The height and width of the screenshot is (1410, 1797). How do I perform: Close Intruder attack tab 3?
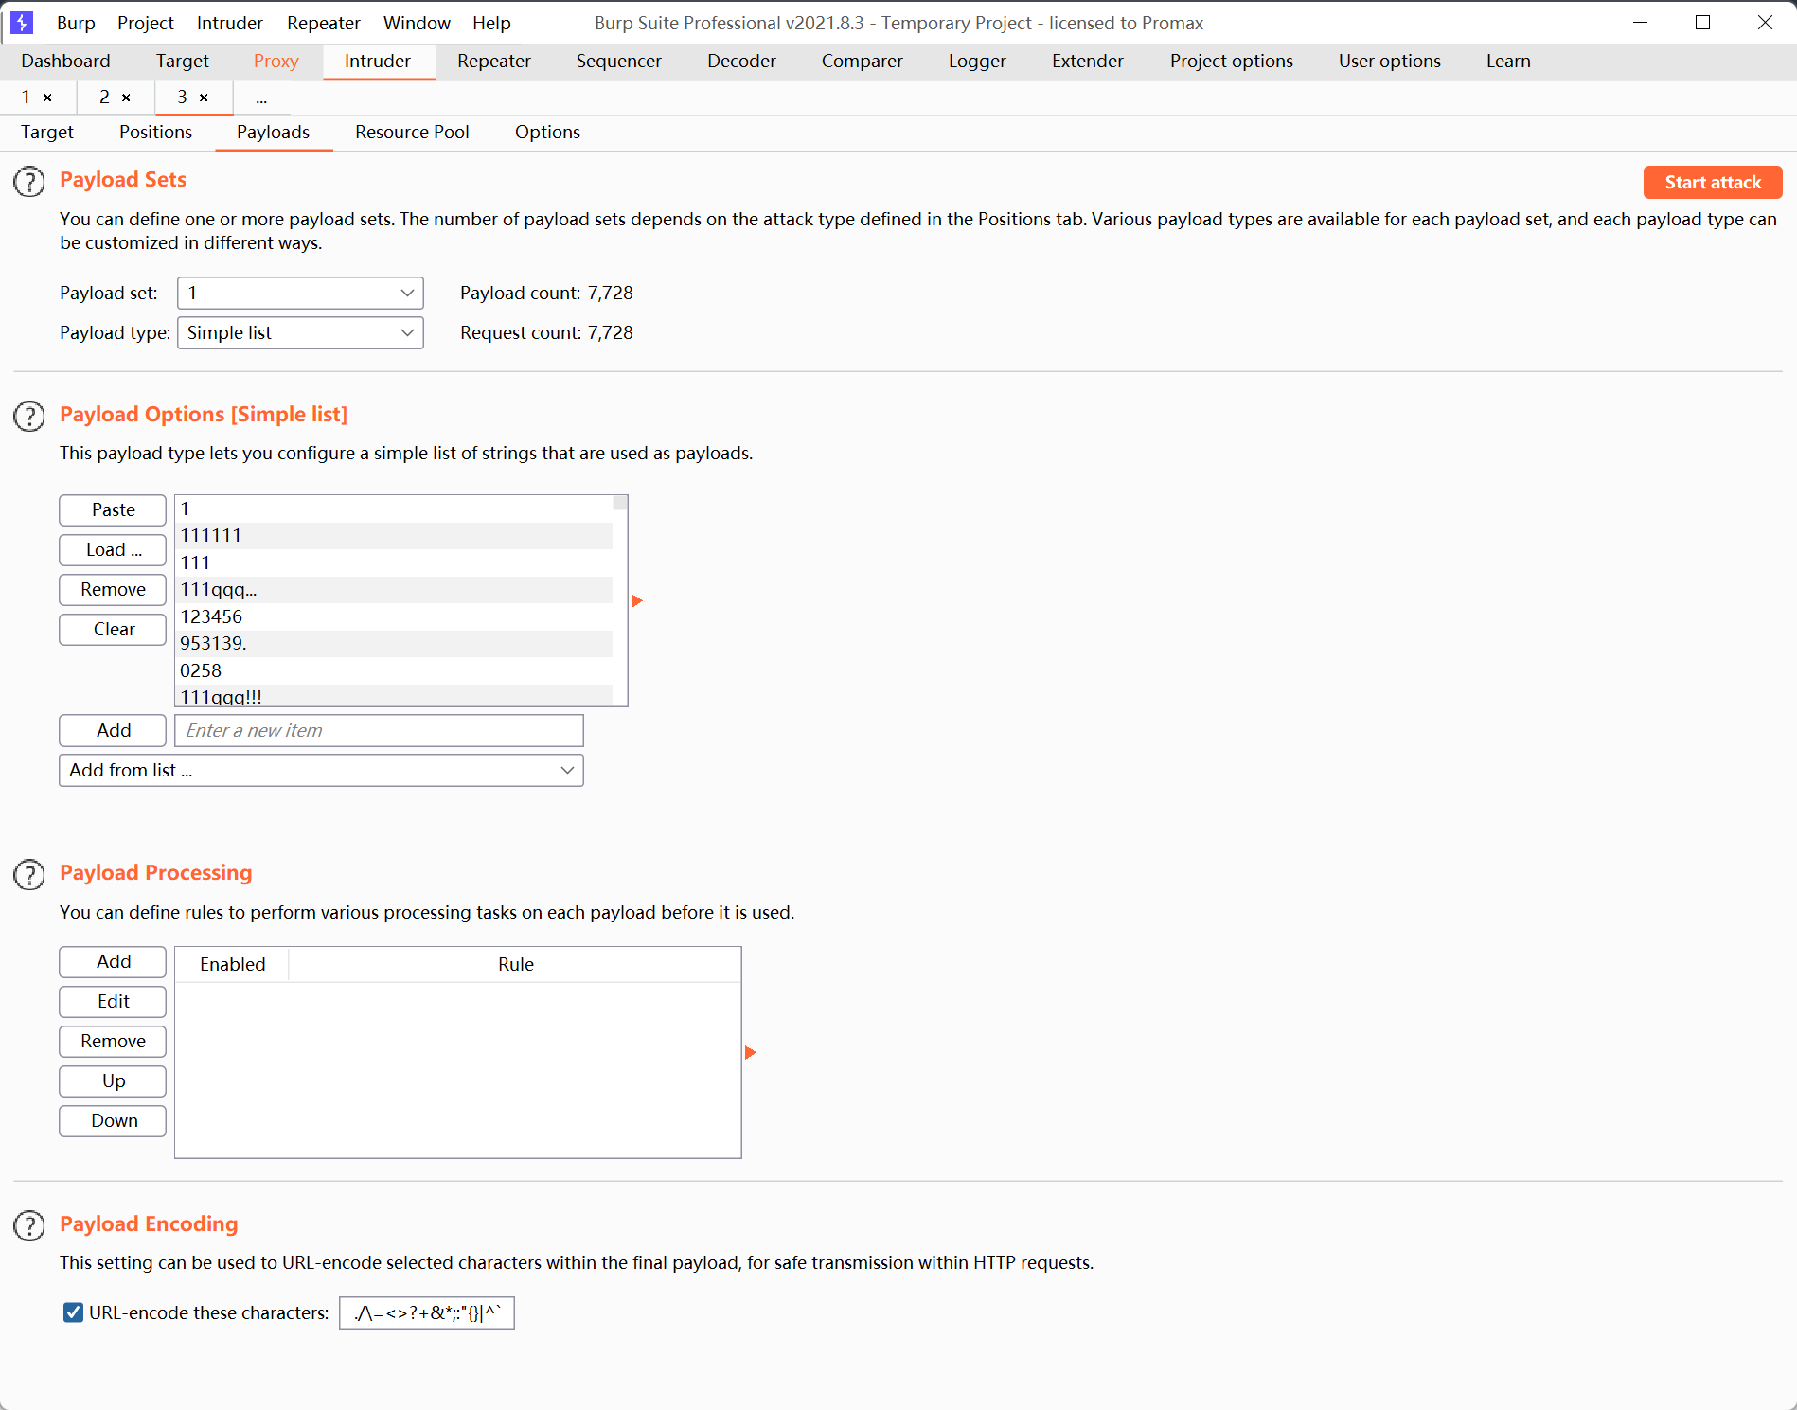[x=204, y=98]
